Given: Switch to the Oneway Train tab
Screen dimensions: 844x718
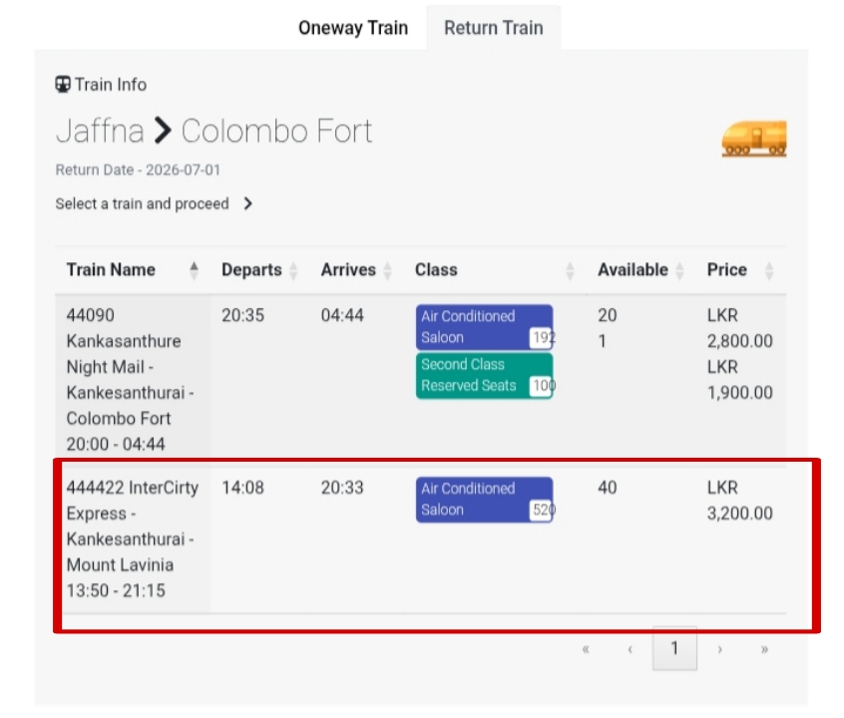Looking at the screenshot, I should [353, 28].
